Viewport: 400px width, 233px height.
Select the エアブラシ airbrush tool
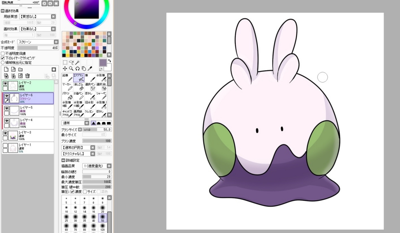(79, 78)
